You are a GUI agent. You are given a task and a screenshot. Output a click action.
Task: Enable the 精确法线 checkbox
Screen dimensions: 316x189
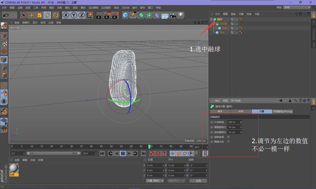point(229,141)
